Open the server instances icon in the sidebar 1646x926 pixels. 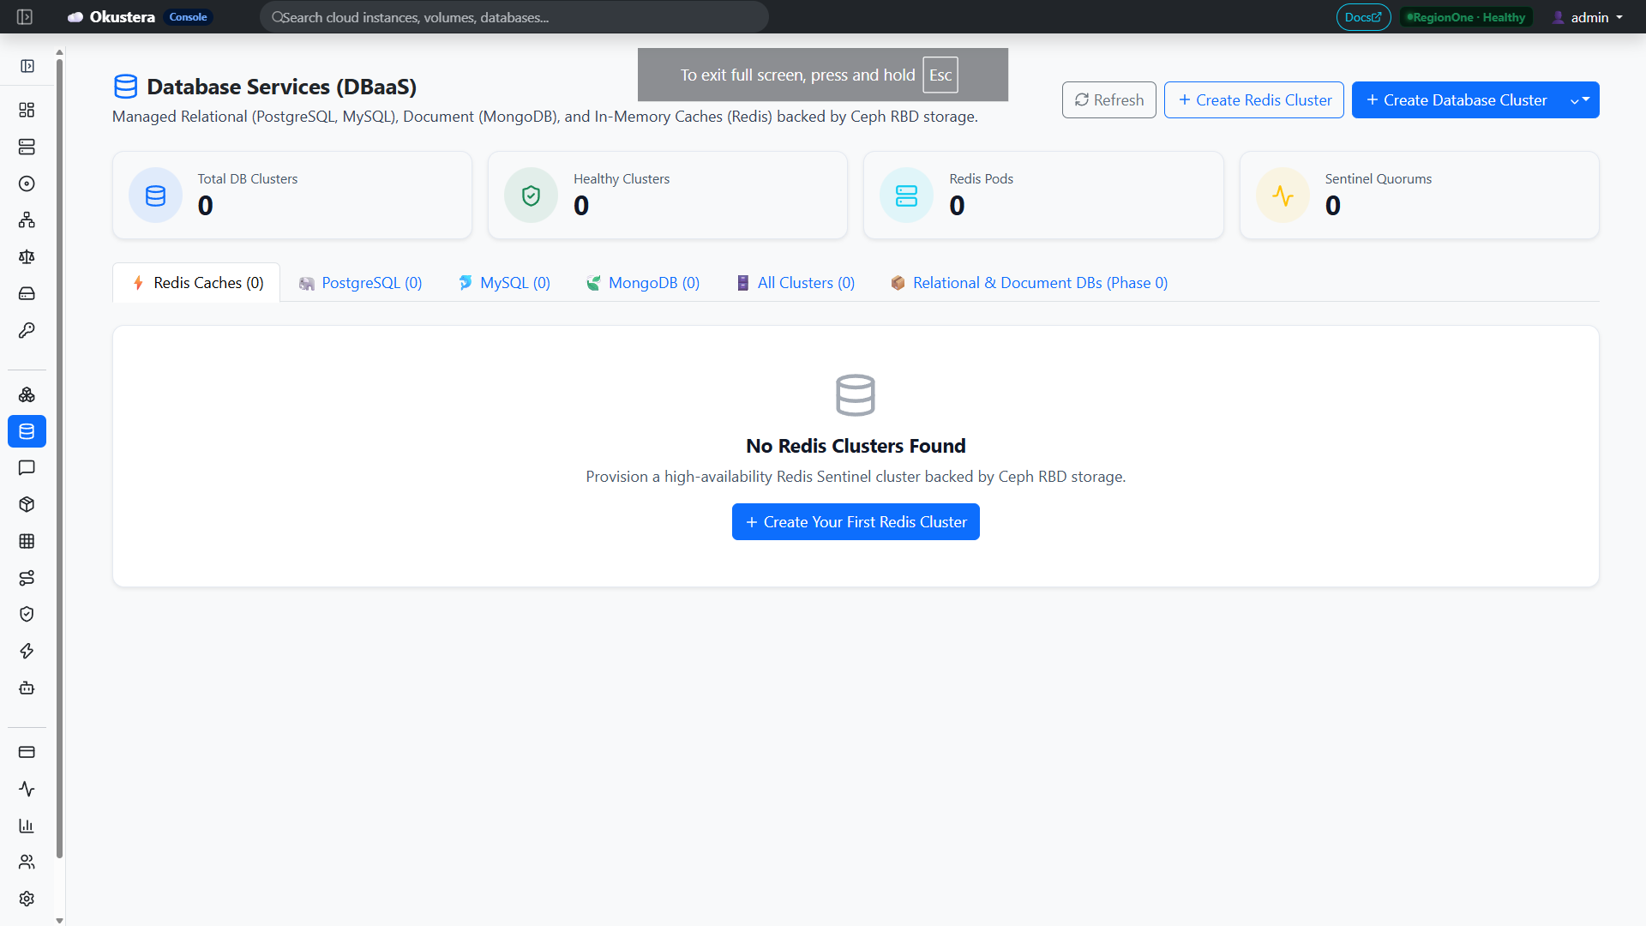tap(27, 147)
